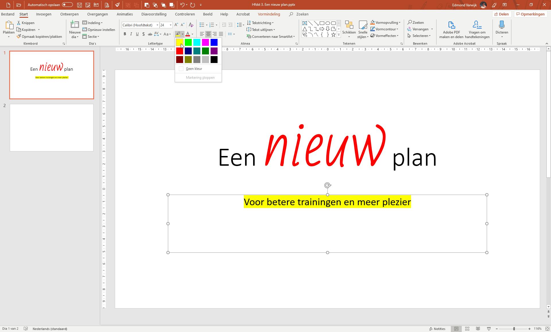Click the Bold formatting icon
This screenshot has width=551, height=332.
pos(125,34)
